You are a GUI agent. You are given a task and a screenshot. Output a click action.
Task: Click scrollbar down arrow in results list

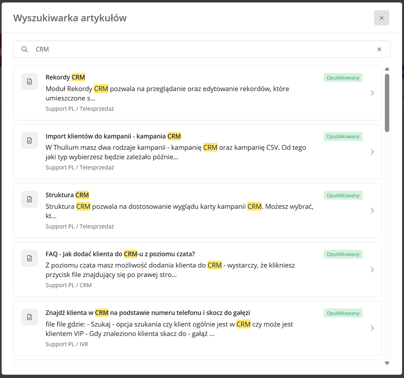(x=387, y=363)
